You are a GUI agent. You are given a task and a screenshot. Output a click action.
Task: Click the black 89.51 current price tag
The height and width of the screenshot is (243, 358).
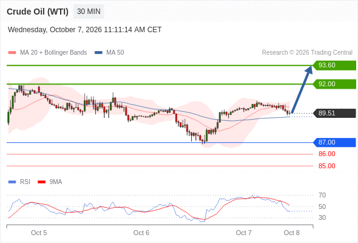click(334, 113)
